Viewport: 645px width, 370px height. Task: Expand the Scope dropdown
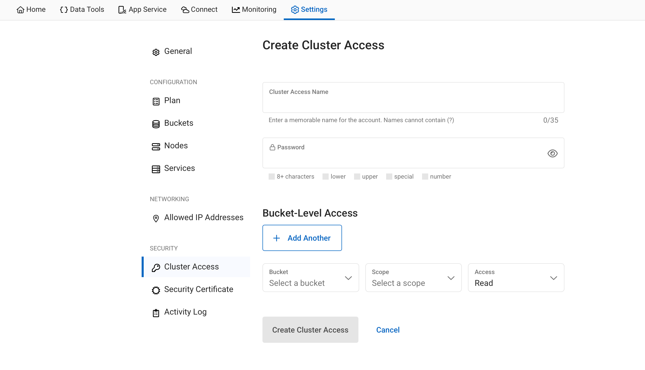pos(413,278)
